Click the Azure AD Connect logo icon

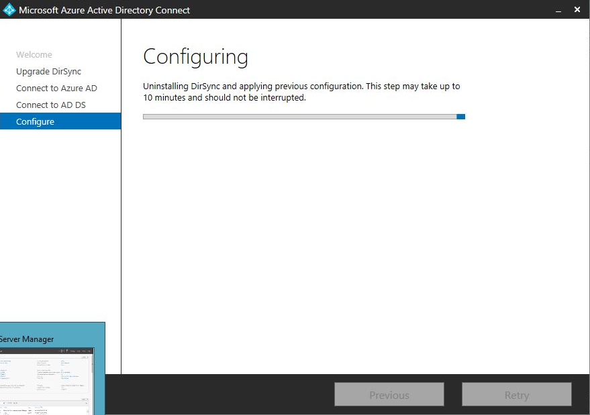(x=9, y=10)
